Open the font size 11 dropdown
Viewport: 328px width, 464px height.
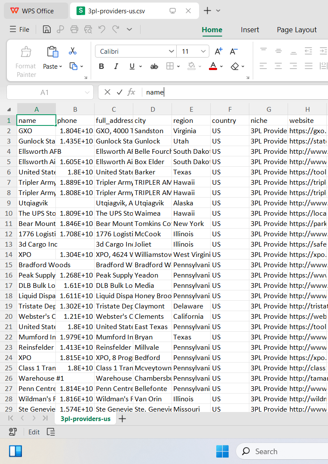click(193, 52)
